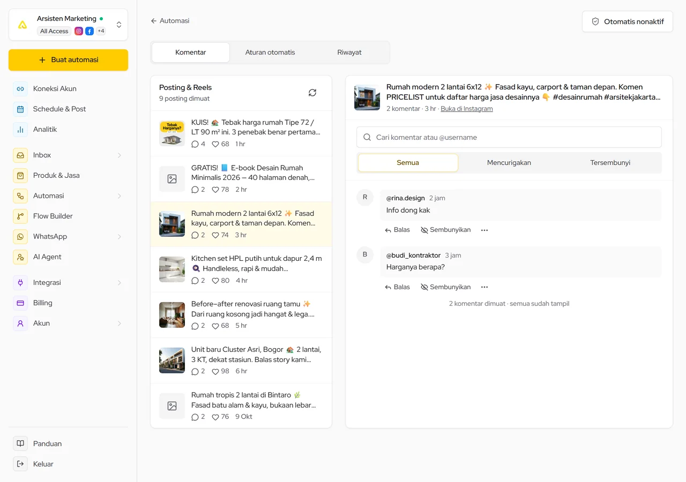Viewport: 686px width, 482px height.
Task: Expand the WhatsApp submenu
Action: (x=120, y=237)
